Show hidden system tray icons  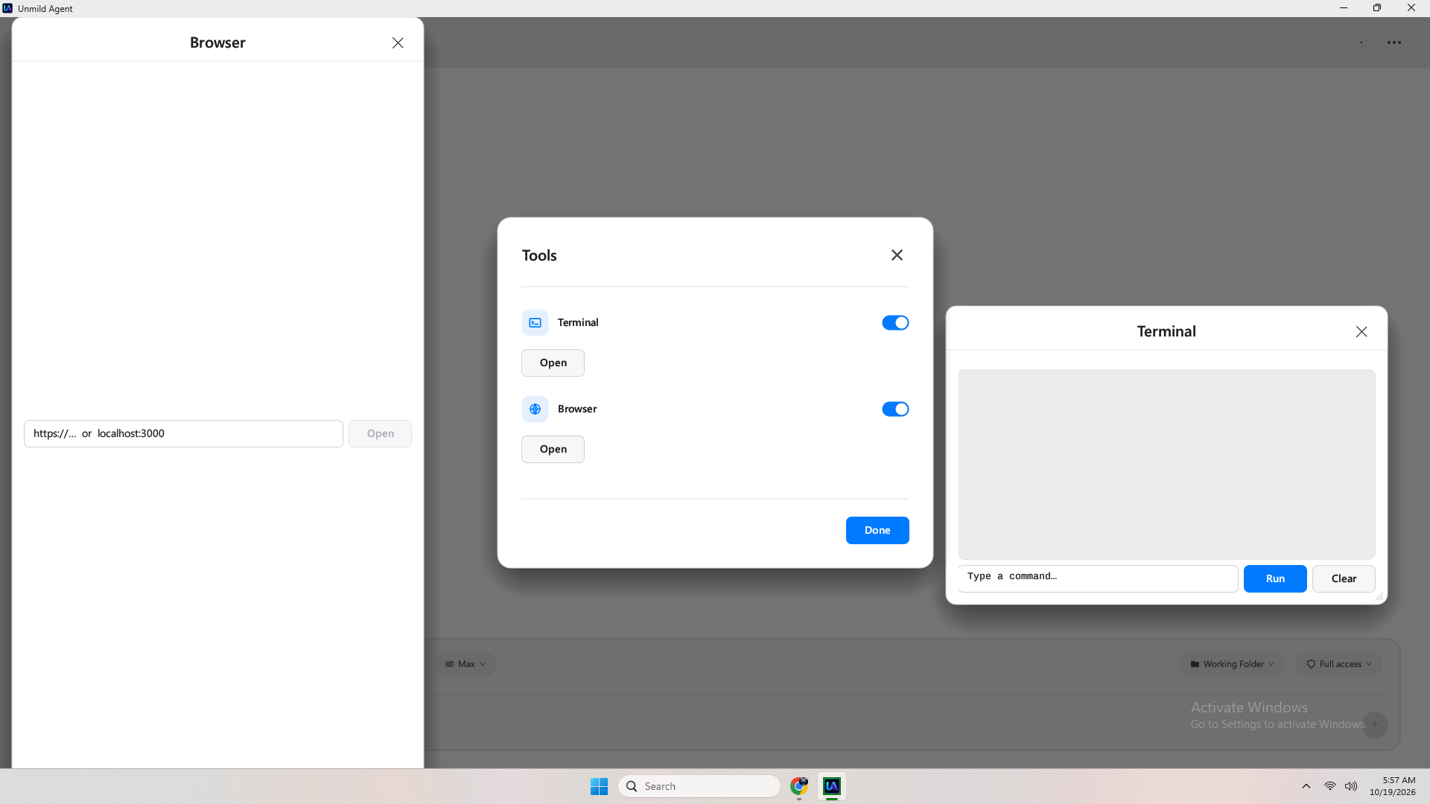1306,786
